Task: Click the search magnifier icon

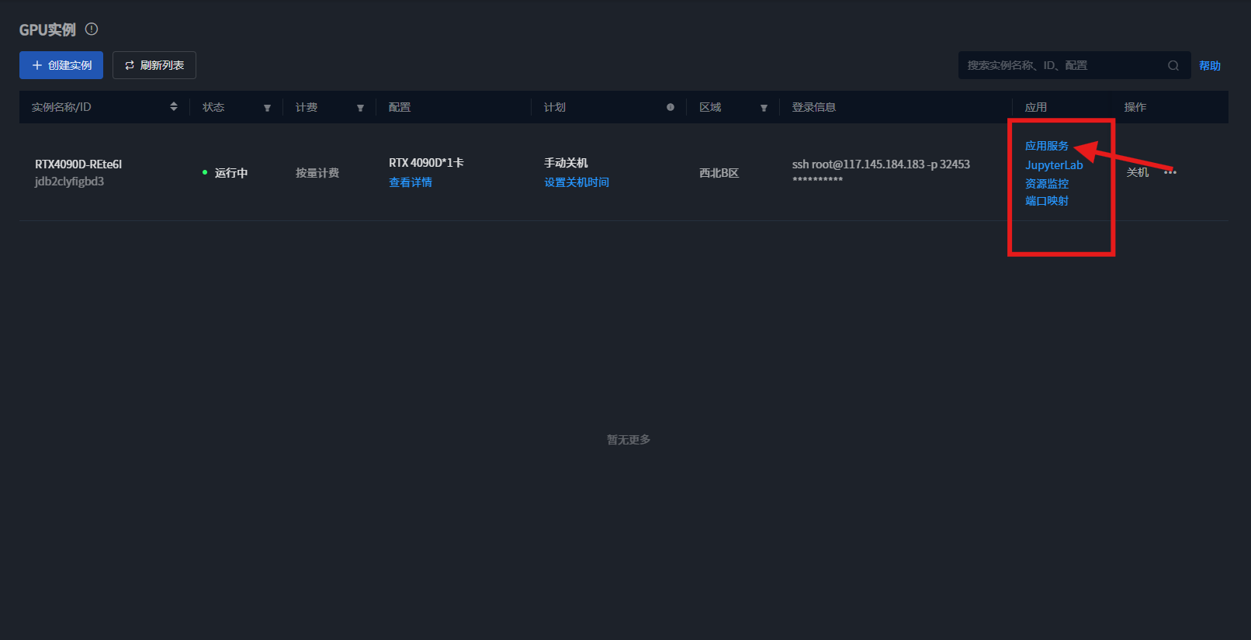Action: tap(1173, 66)
